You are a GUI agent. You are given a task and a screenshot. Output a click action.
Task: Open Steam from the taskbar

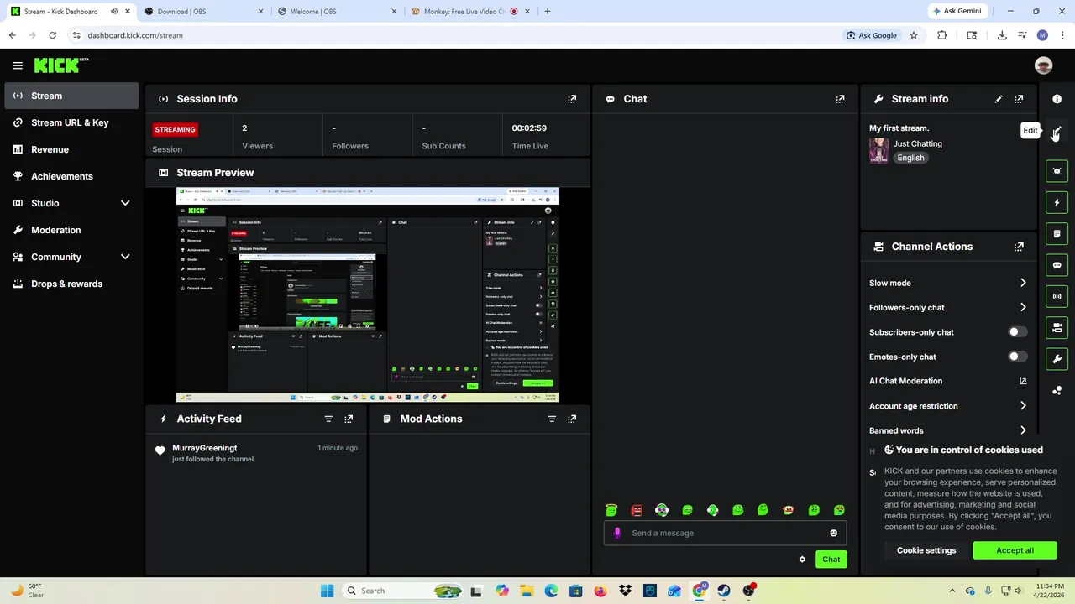(x=723, y=591)
